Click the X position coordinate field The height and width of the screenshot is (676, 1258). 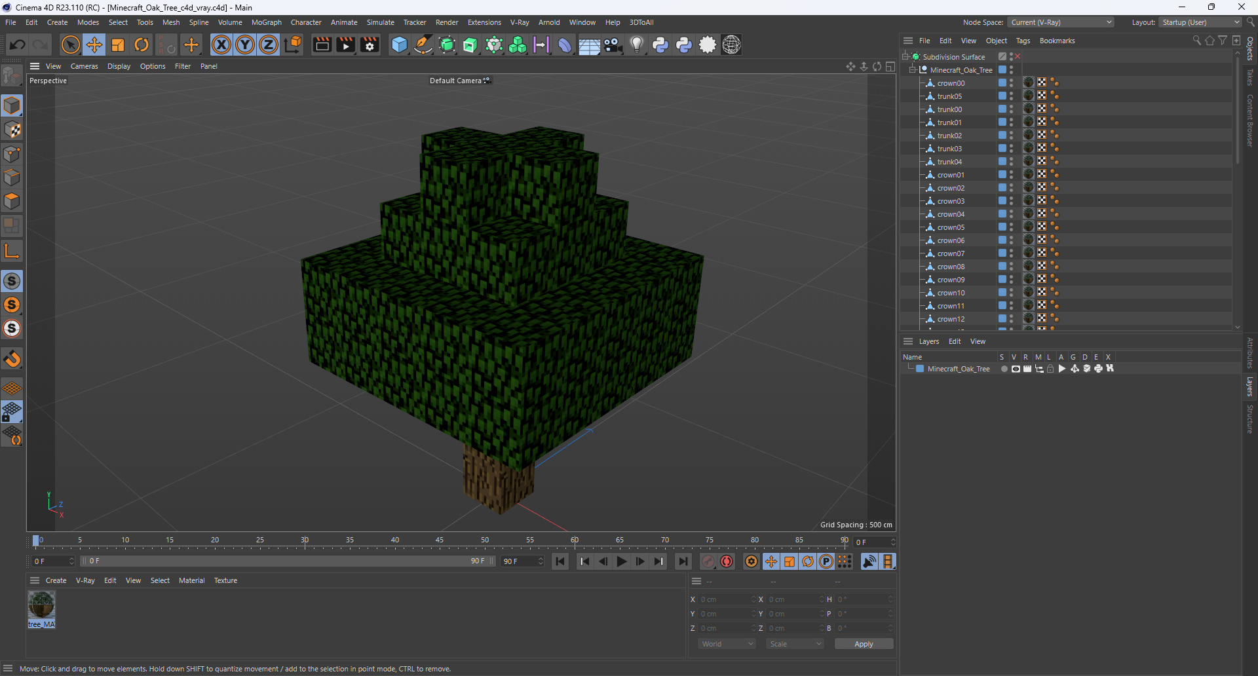[727, 599]
